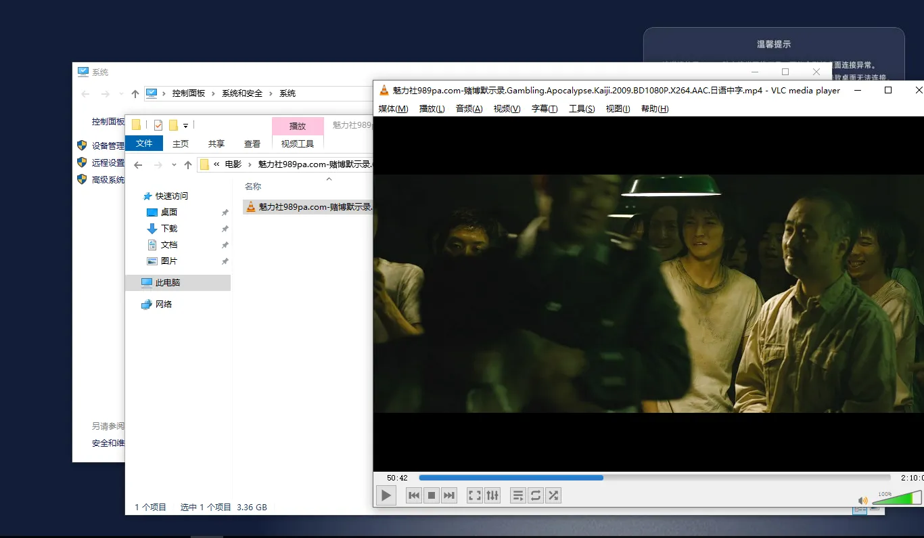This screenshot has width=924, height=538.
Task: Click the VLC volume slider
Action: click(x=897, y=499)
